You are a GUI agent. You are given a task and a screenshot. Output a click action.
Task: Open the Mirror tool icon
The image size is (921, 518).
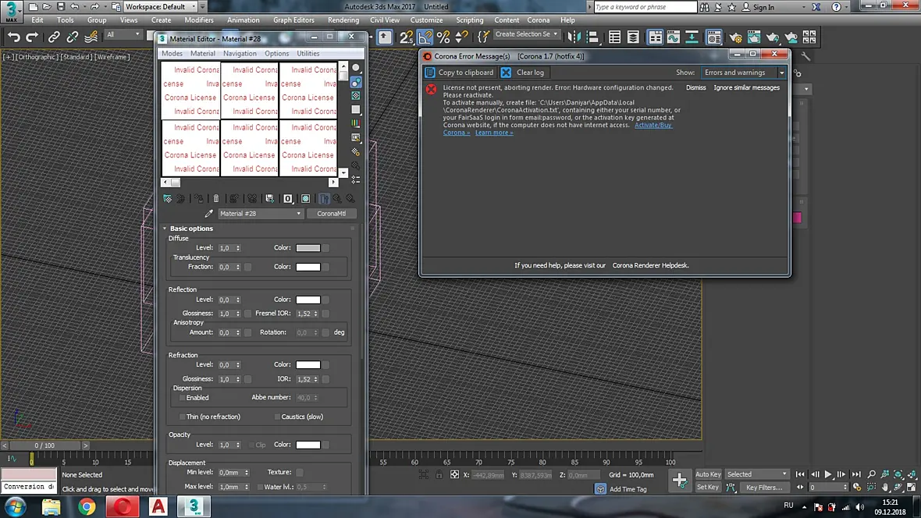(574, 37)
